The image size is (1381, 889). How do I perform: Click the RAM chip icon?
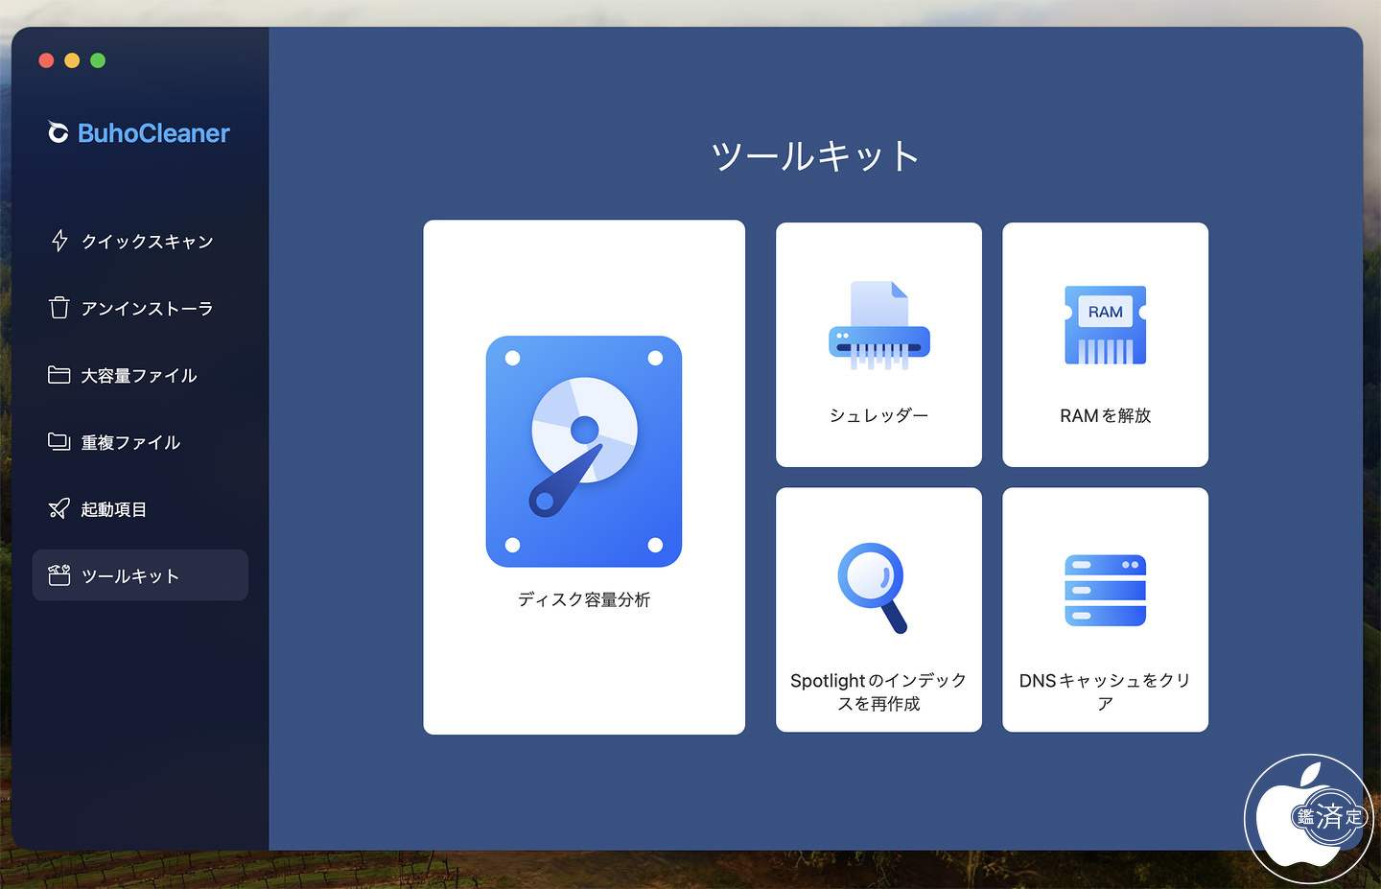coord(1106,325)
